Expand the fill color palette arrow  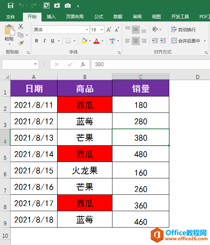90,41
